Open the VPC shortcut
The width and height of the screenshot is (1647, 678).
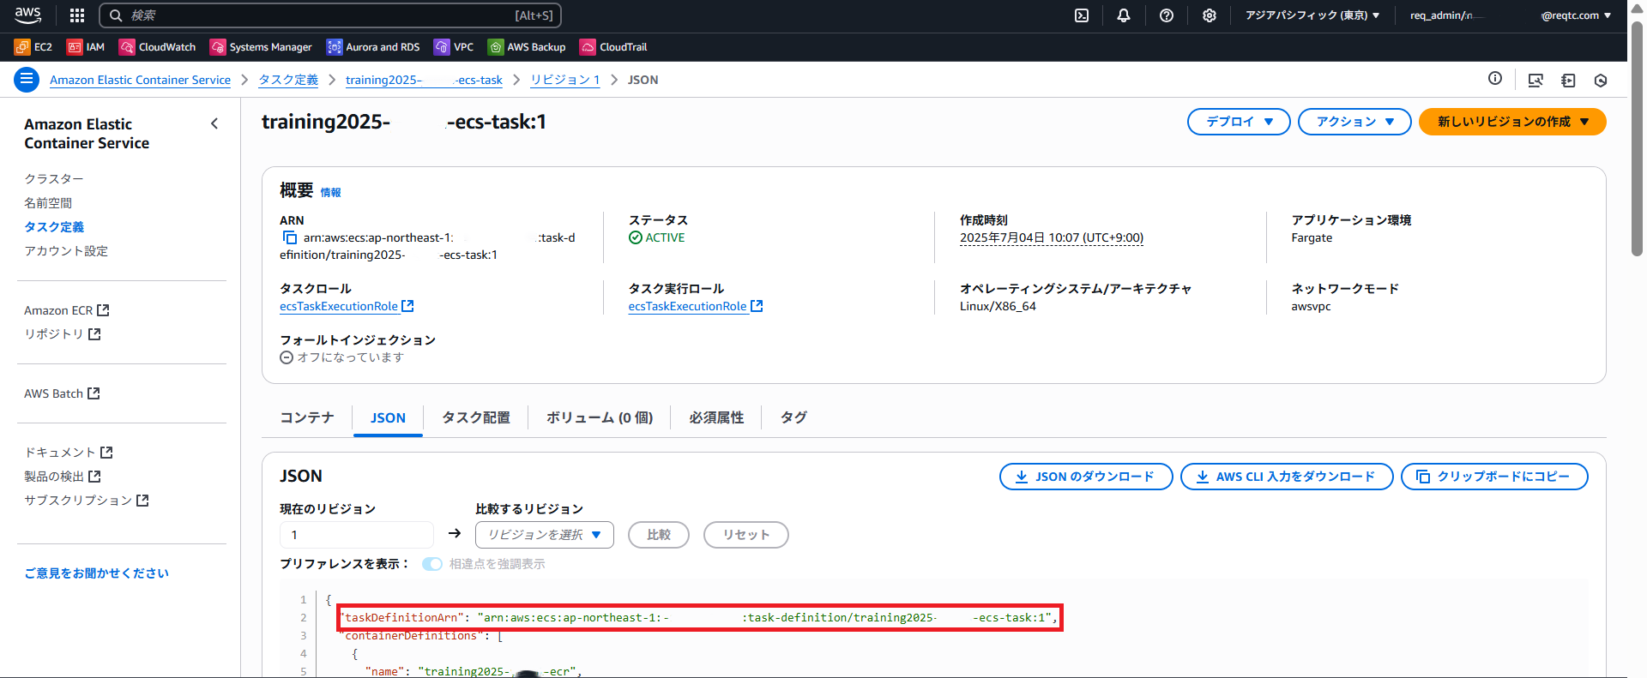(x=454, y=47)
